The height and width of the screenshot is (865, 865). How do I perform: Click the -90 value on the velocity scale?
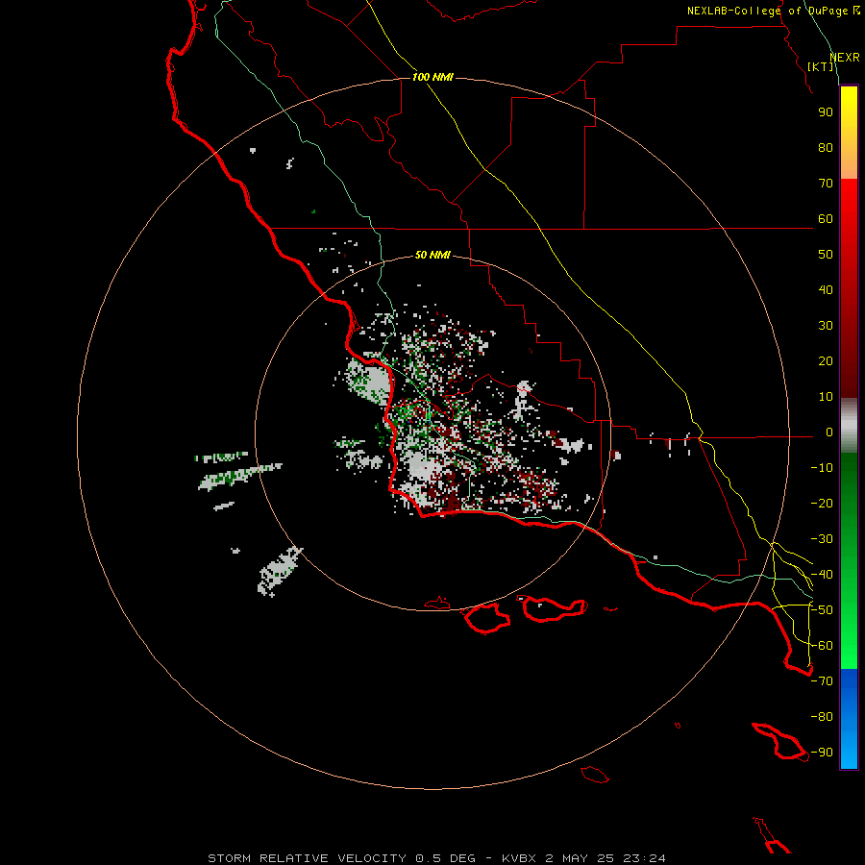[822, 753]
